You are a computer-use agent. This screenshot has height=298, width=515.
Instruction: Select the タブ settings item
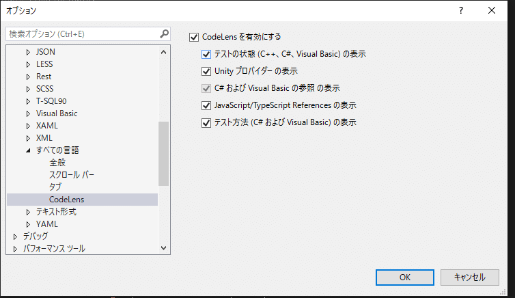(x=55, y=187)
